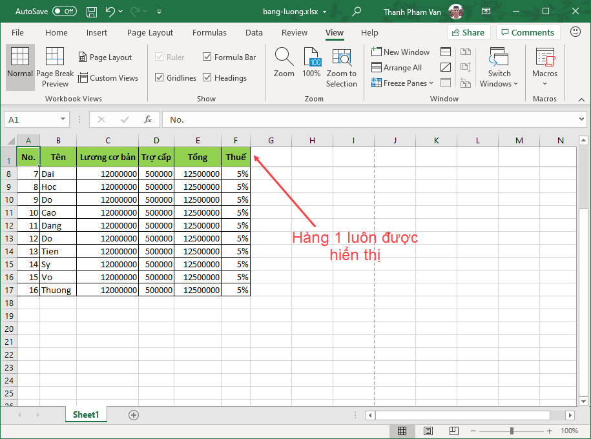The width and height of the screenshot is (591, 439).
Task: Click the zoom slider handle
Action: pos(512,431)
